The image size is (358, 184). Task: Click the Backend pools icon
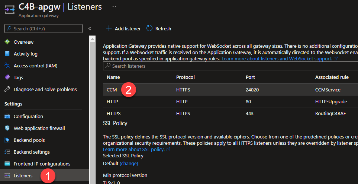point(7,140)
